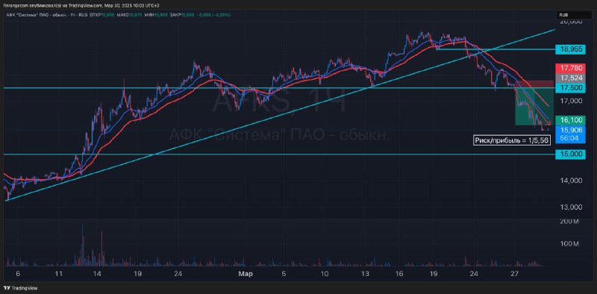597x294 pixels.
Task: Click the tallest volume bar near date 14
Action: (x=83, y=244)
